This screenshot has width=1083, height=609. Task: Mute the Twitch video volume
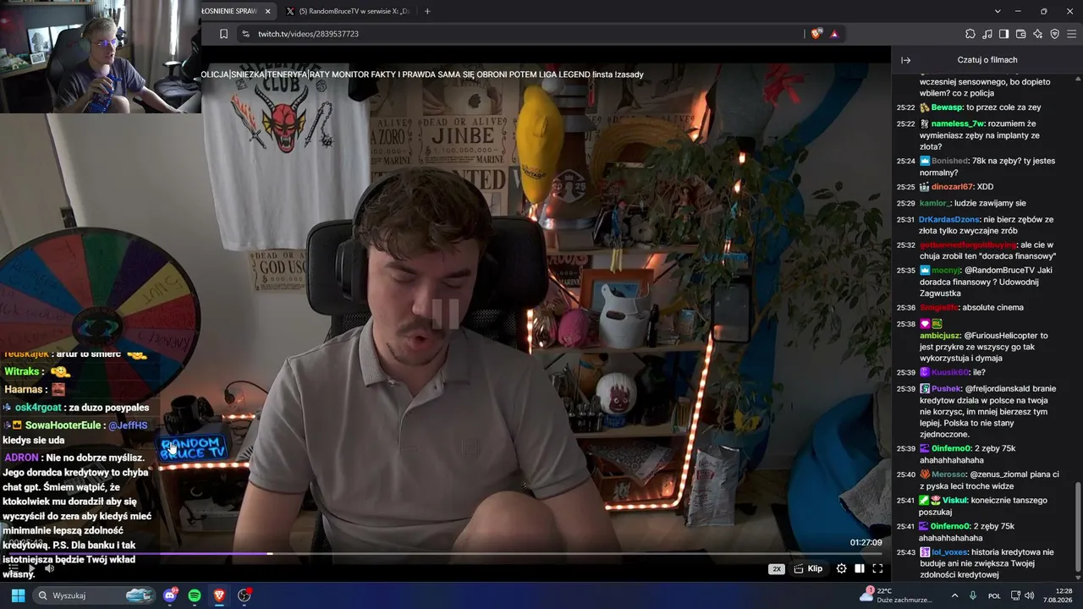[49, 568]
